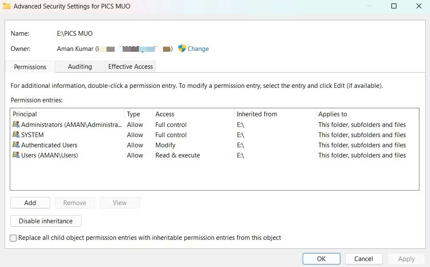Image resolution: width=430 pixels, height=267 pixels.
Task: Click the Access column header
Action: point(165,114)
